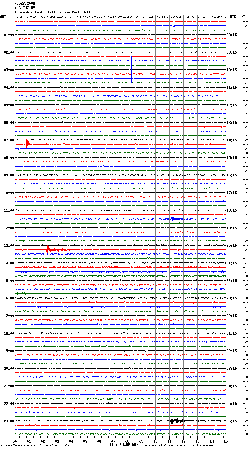249x449 pixels.
Task: Click the 14:15 UTC time label
Action: click(x=232, y=140)
